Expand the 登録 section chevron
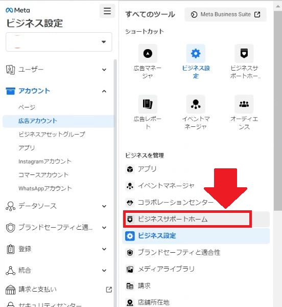The width and height of the screenshot is (282, 307). click(x=104, y=249)
